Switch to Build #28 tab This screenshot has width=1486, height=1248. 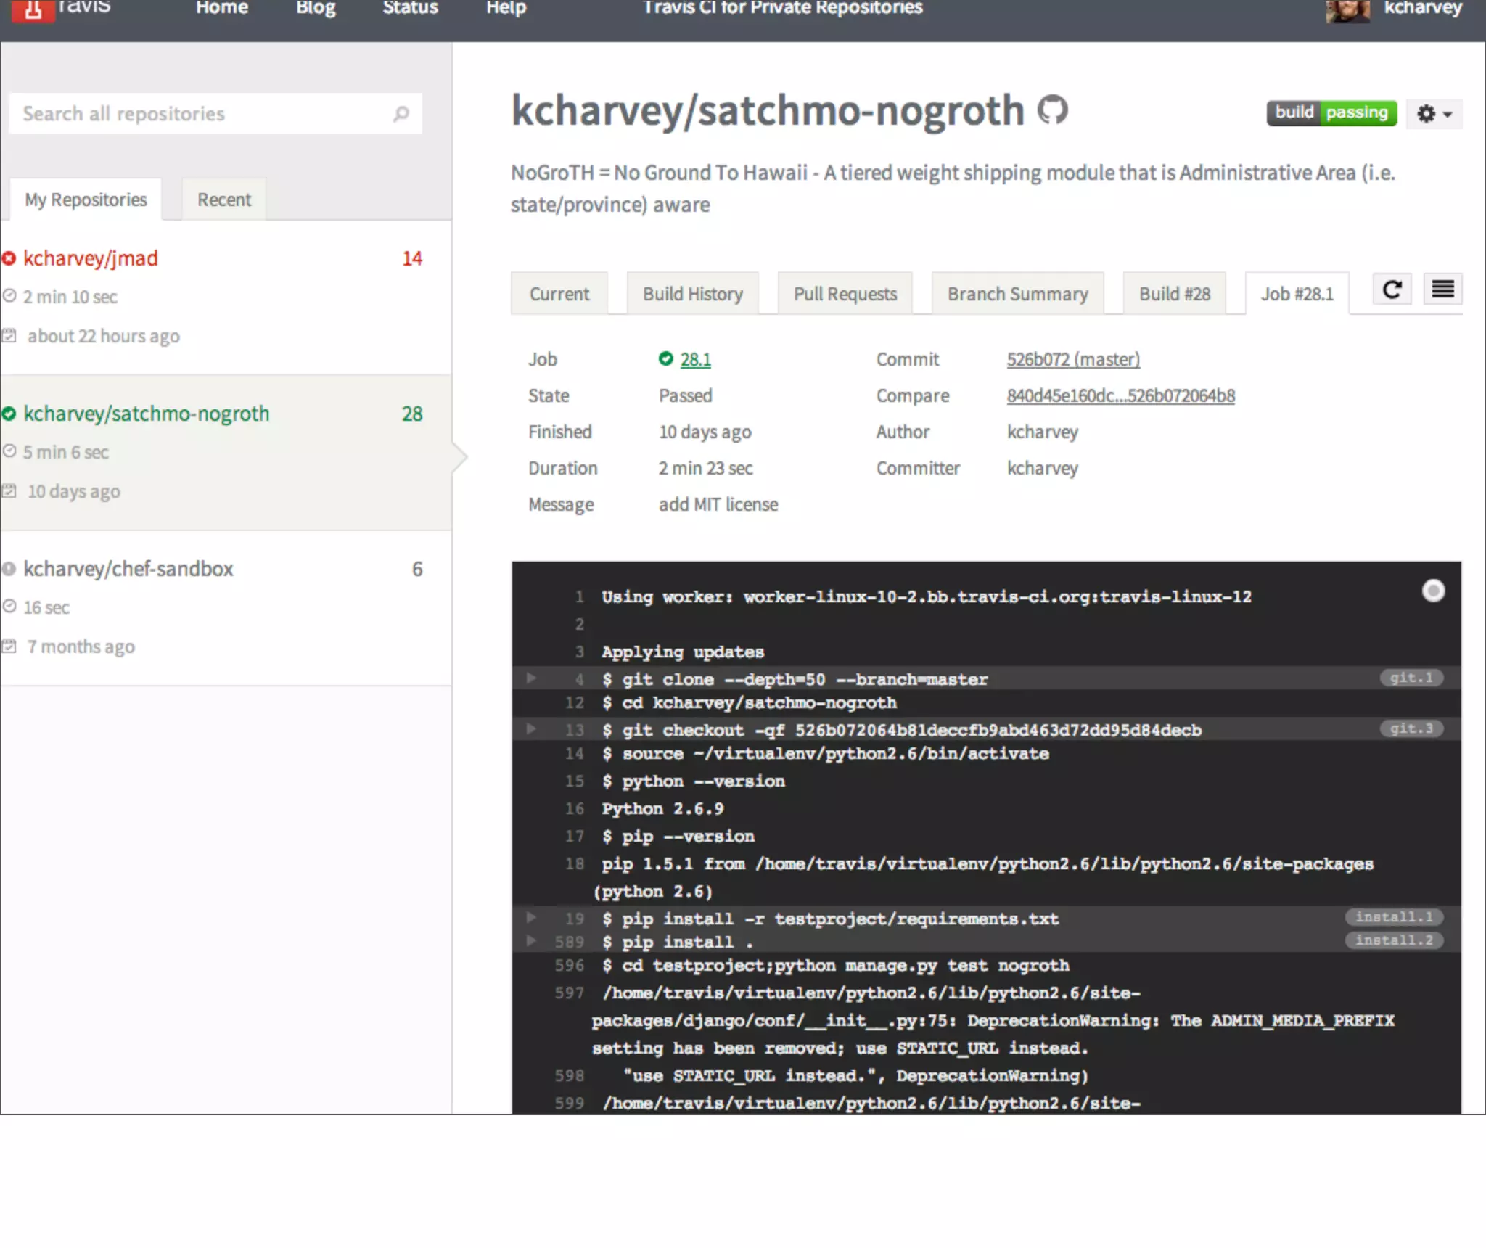tap(1175, 294)
